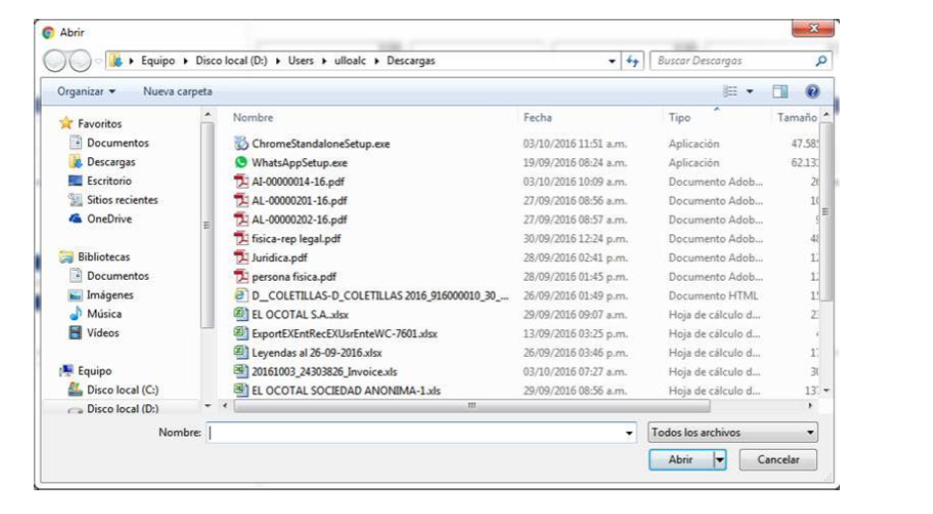Expand the view options dropdown arrow
The width and height of the screenshot is (933, 514).
click(750, 91)
